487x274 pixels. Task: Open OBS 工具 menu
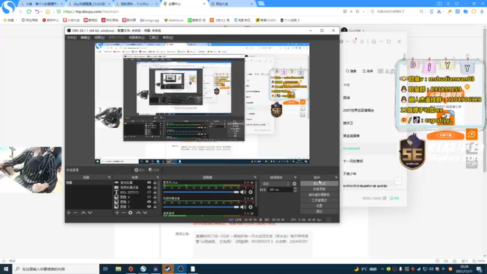point(153,38)
